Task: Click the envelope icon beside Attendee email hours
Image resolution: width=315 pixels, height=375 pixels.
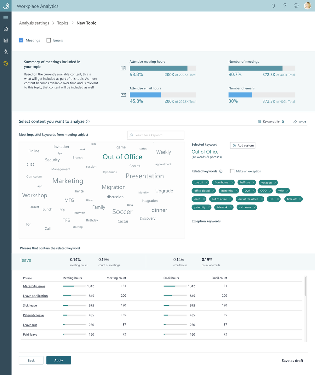Action: (x=123, y=95)
